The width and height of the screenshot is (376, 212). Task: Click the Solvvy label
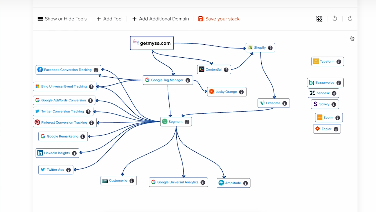pyautogui.click(x=324, y=104)
